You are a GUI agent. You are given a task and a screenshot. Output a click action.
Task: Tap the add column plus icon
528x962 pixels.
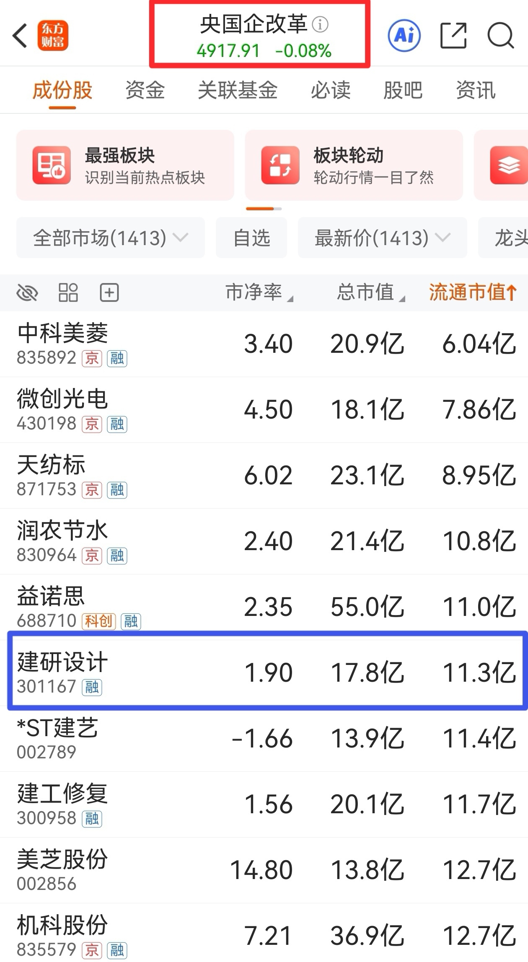[x=109, y=292]
